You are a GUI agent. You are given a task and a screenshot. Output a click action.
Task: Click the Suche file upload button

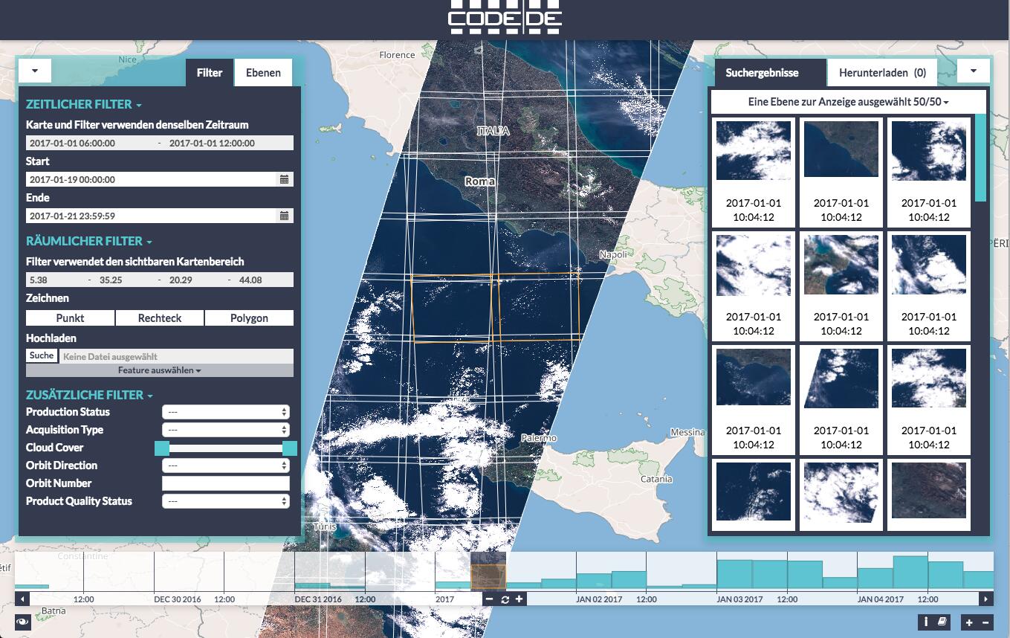42,355
